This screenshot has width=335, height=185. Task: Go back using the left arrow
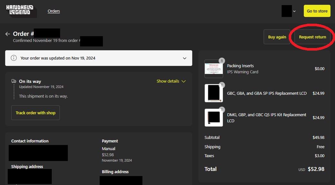(x=8, y=34)
